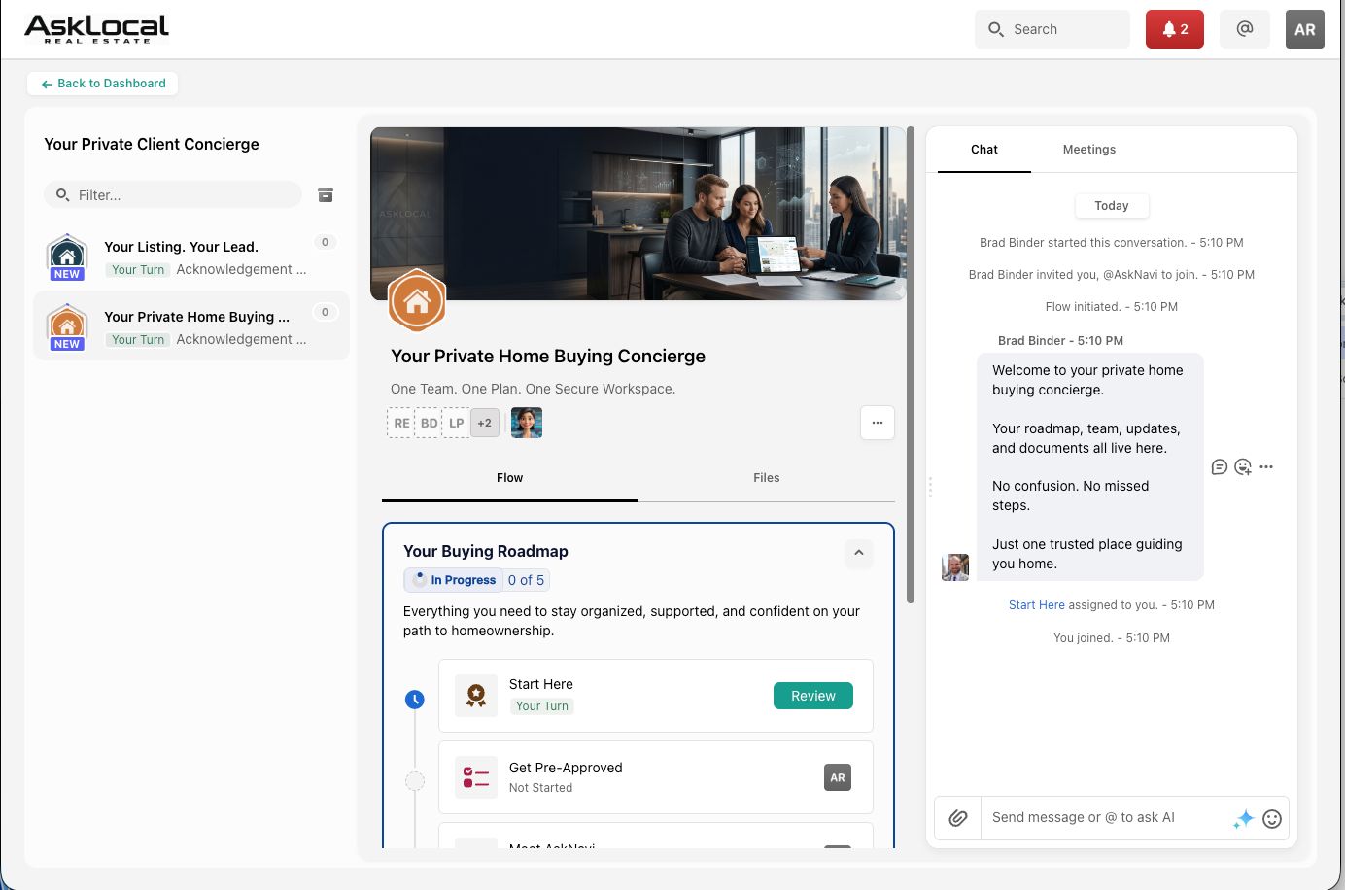The height and width of the screenshot is (890, 1345).
Task: Click the AR assignee badge on Get Pre-Approved
Action: (838, 777)
